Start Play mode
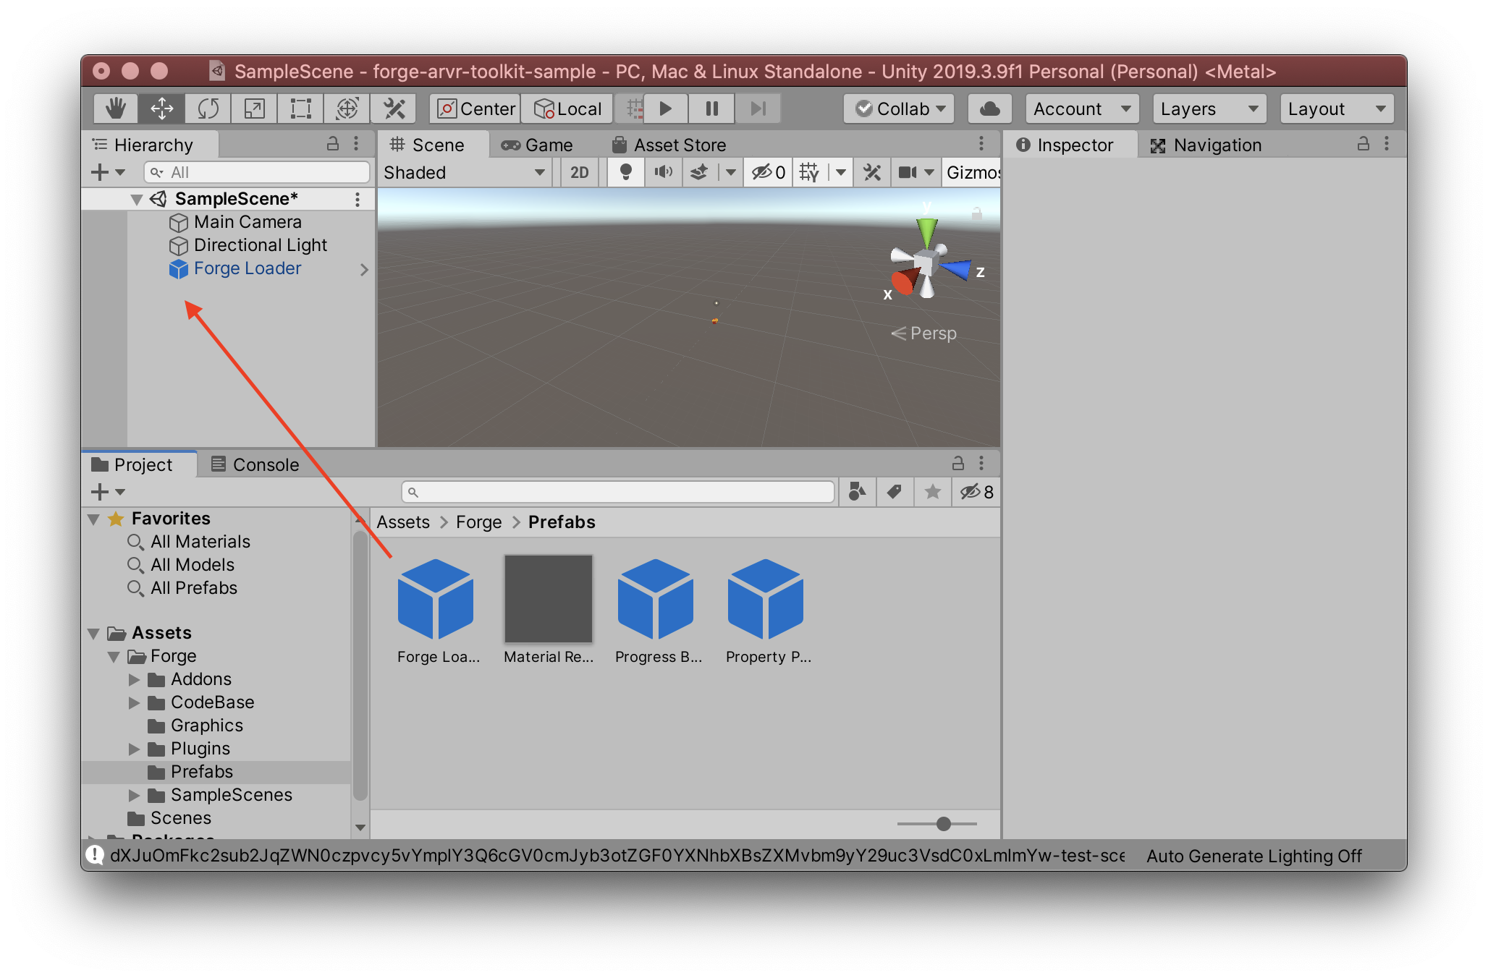1488x978 pixels. click(x=666, y=109)
